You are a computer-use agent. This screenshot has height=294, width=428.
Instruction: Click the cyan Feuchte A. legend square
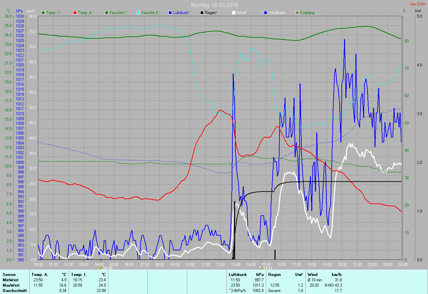pos(138,13)
